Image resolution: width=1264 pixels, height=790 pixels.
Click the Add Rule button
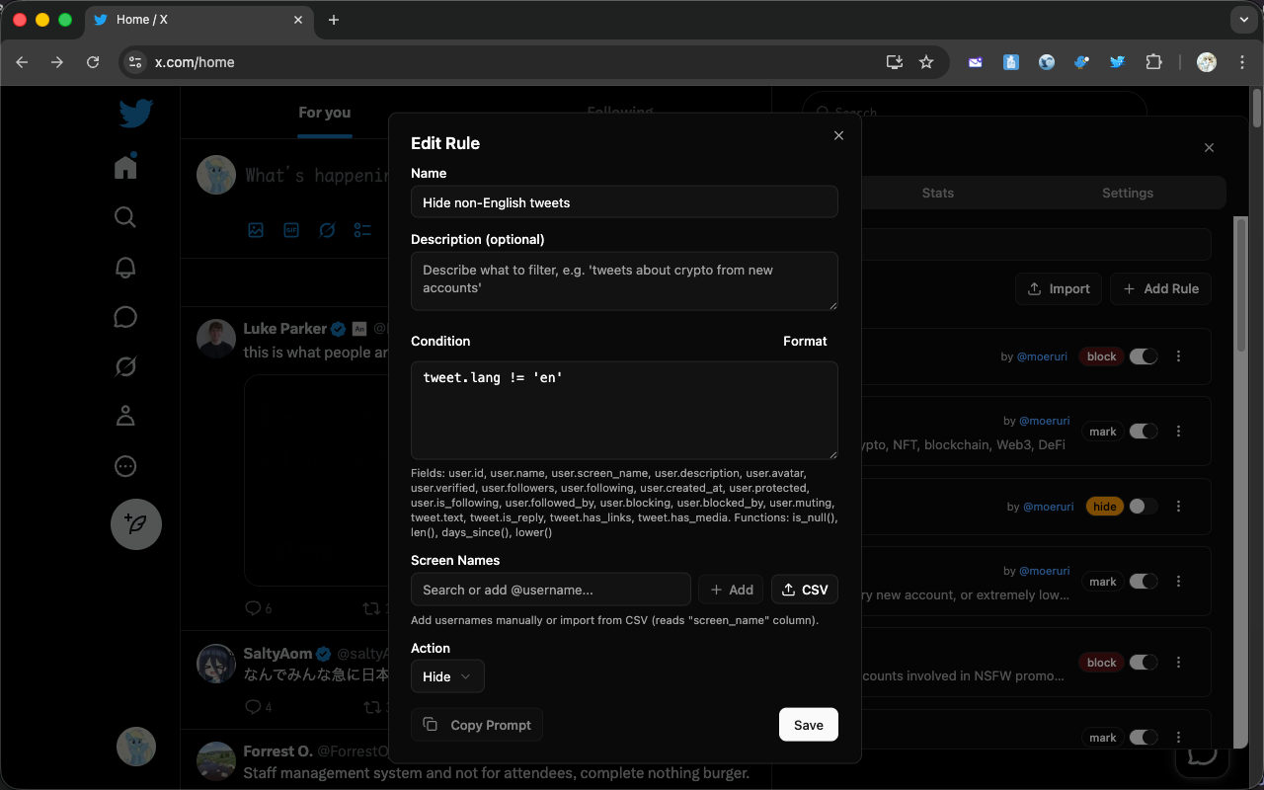(1160, 288)
